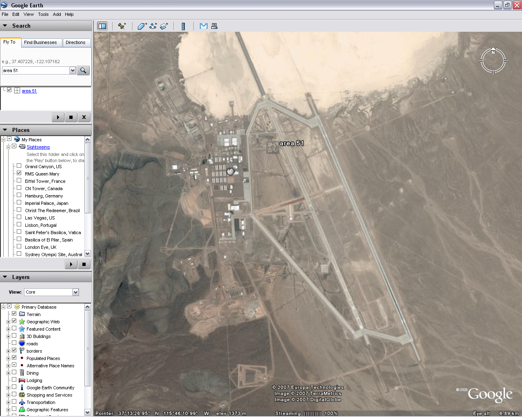Open the Sightseeing folder link
The width and height of the screenshot is (522, 417).
[x=38, y=147]
